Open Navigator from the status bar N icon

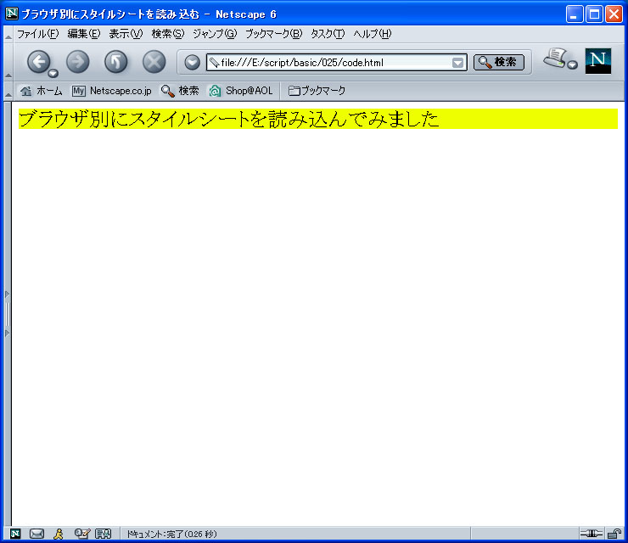coord(15,534)
